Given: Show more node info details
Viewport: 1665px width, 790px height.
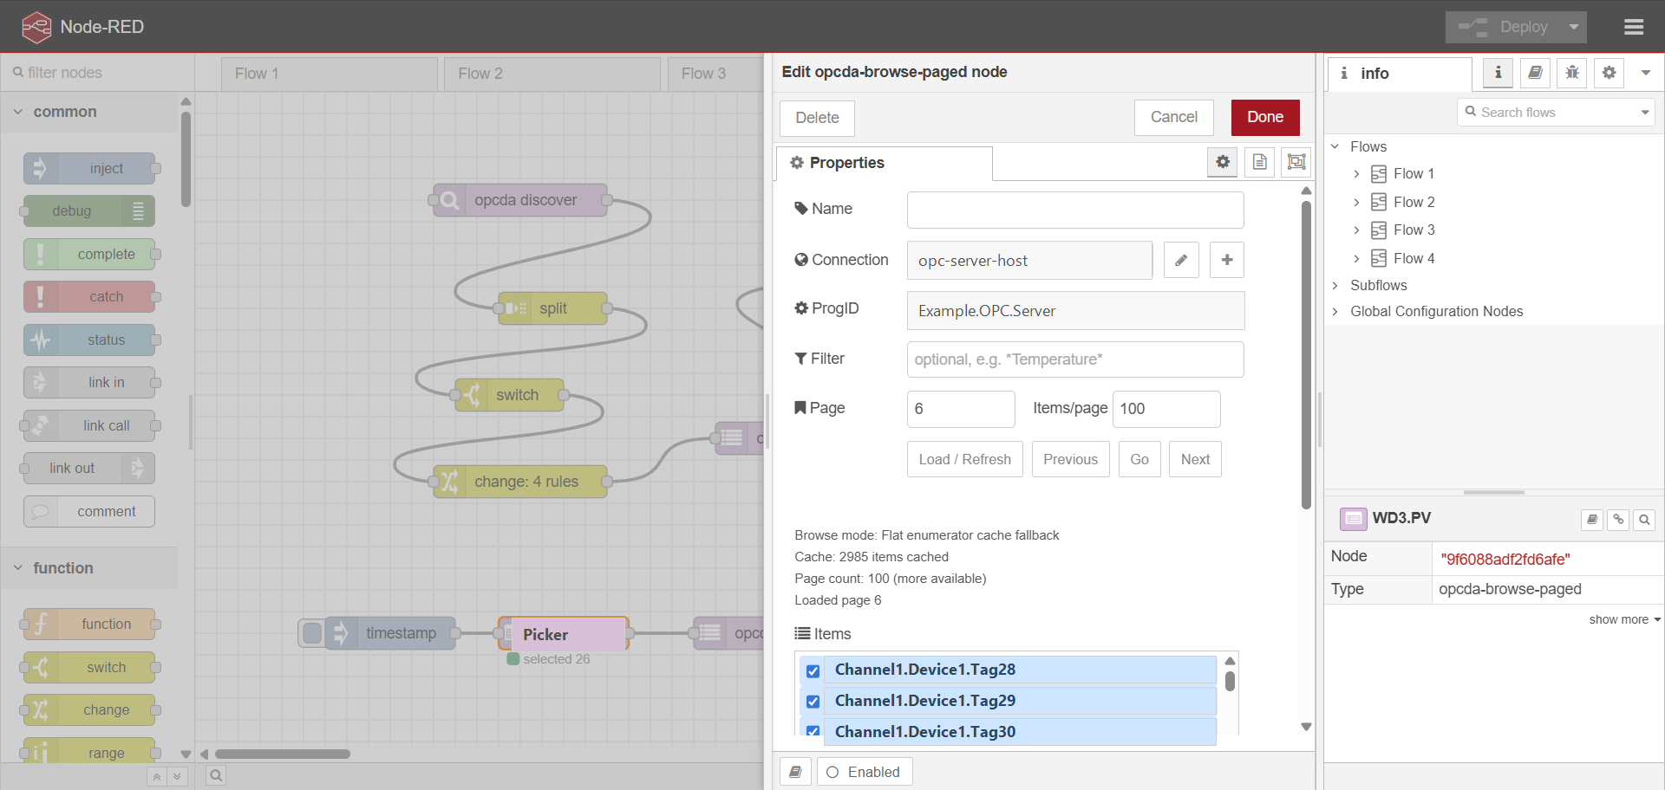Looking at the screenshot, I should [1624, 619].
